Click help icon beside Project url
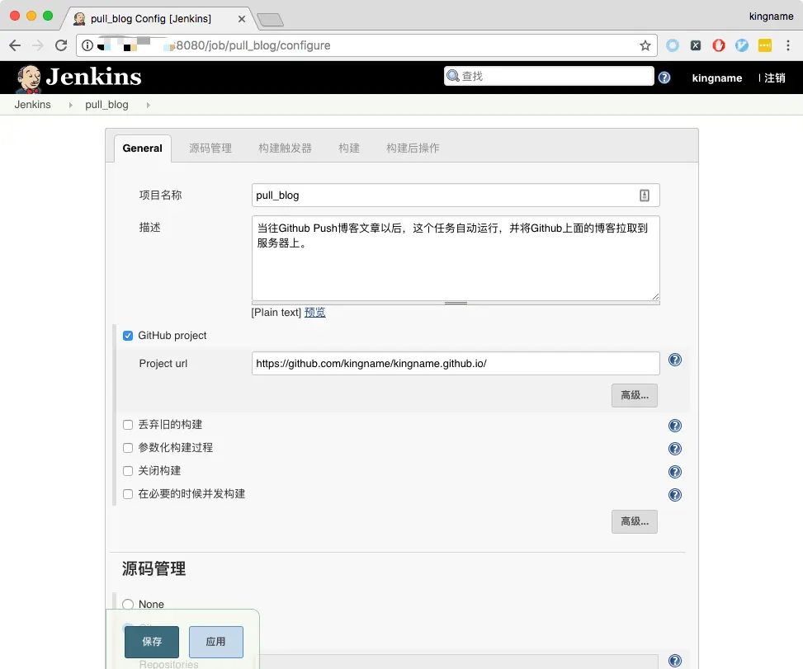Viewport: 803px width, 669px height. coord(675,360)
